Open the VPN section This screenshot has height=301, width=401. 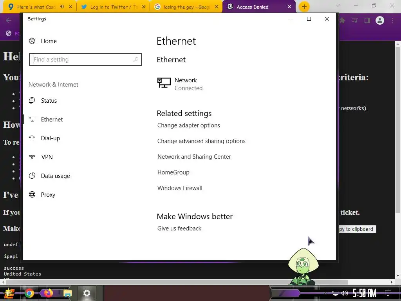click(47, 157)
